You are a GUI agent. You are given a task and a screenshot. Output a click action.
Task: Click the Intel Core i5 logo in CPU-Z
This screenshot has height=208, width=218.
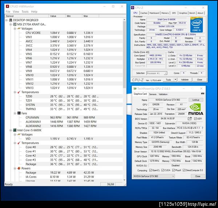(197, 25)
